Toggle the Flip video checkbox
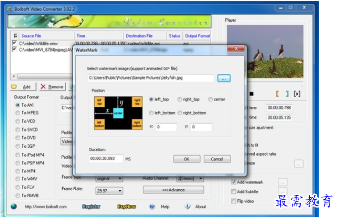This screenshot has height=217, width=337. click(x=233, y=201)
